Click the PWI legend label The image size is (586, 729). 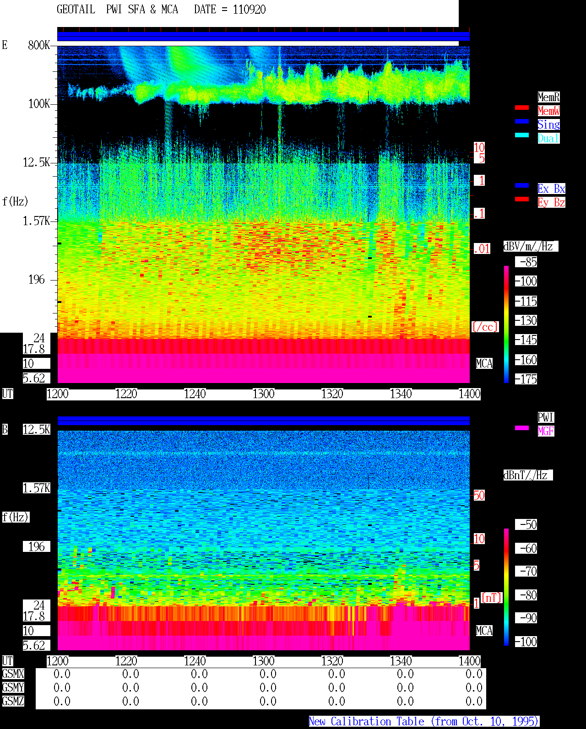[x=546, y=417]
